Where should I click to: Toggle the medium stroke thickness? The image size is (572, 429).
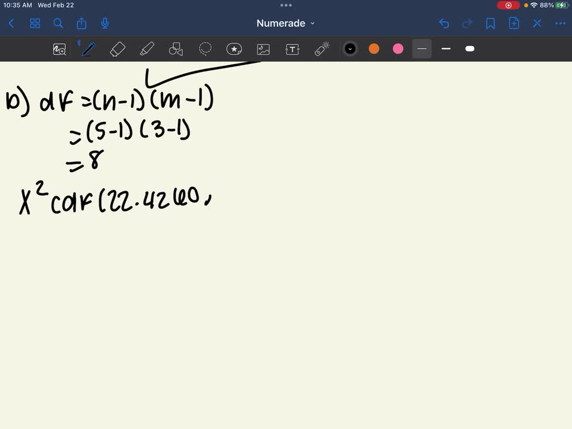(446, 49)
